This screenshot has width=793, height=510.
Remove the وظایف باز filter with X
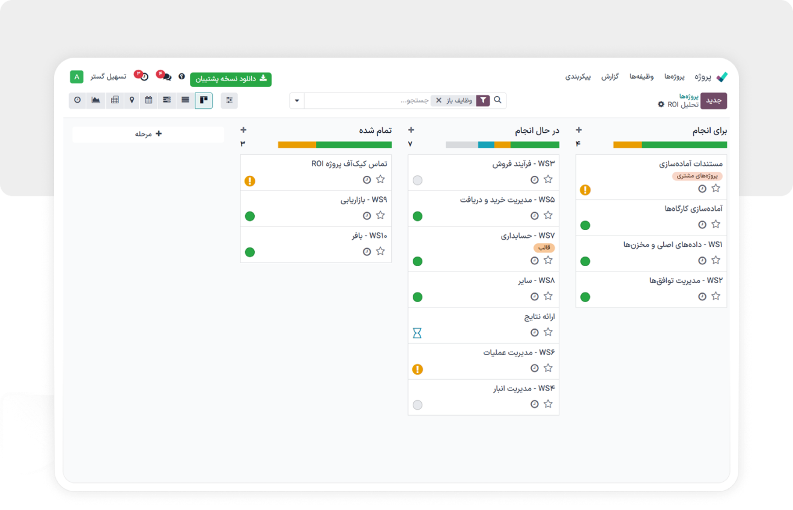(439, 100)
